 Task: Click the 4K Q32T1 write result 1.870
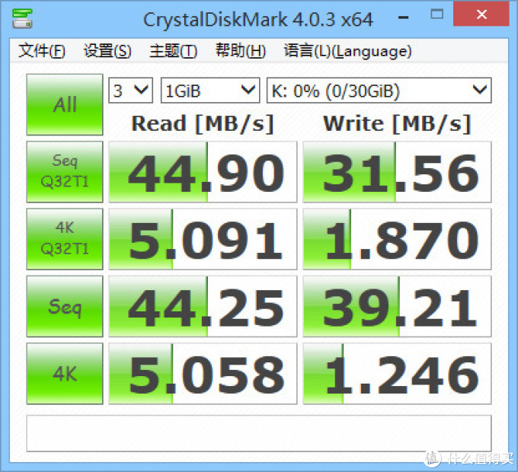(397, 239)
